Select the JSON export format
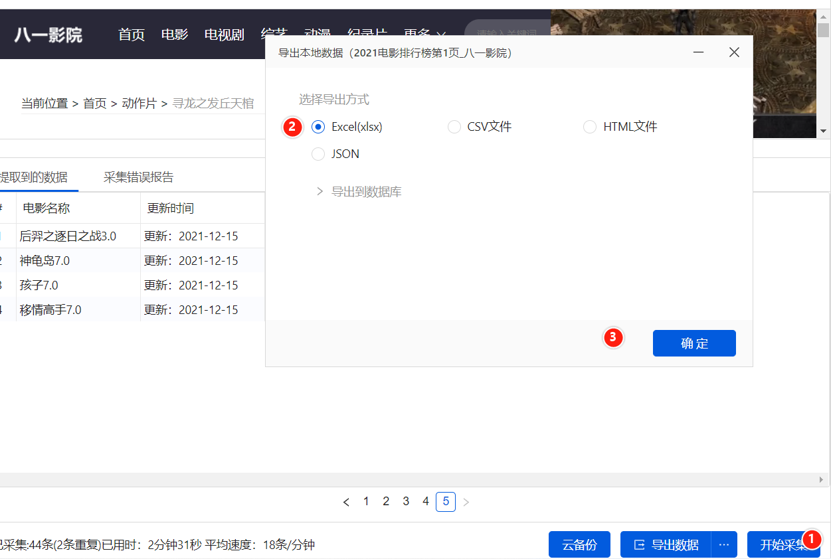Viewport: 831px width, 559px height. [318, 153]
